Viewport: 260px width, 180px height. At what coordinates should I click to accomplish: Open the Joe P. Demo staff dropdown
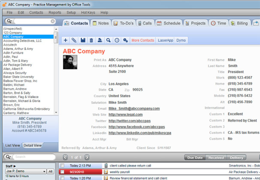(26, 171)
